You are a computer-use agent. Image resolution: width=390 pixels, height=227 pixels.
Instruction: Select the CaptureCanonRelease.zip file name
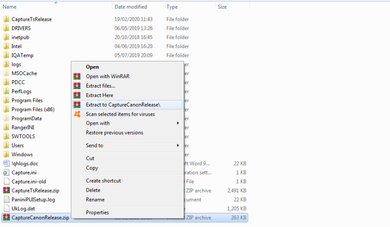point(40,218)
